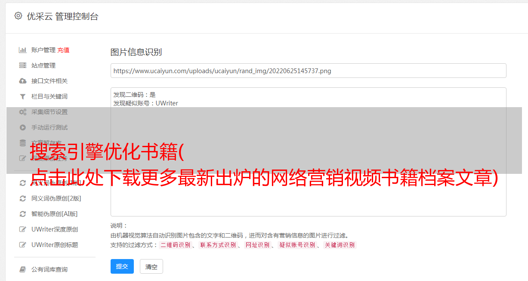Click the play icon for 手动运行测试
This screenshot has width=528, height=281.
click(x=23, y=127)
